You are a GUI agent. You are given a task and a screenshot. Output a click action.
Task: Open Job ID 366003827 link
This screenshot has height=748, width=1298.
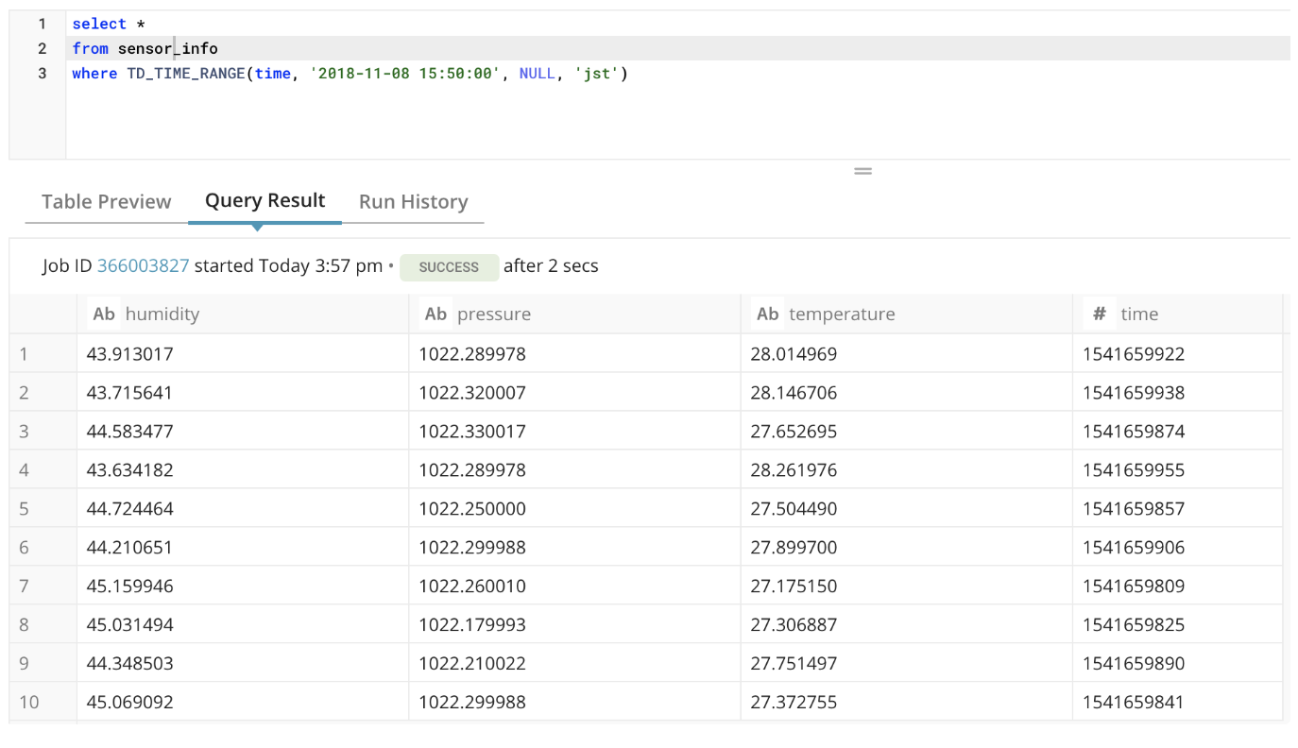point(143,266)
